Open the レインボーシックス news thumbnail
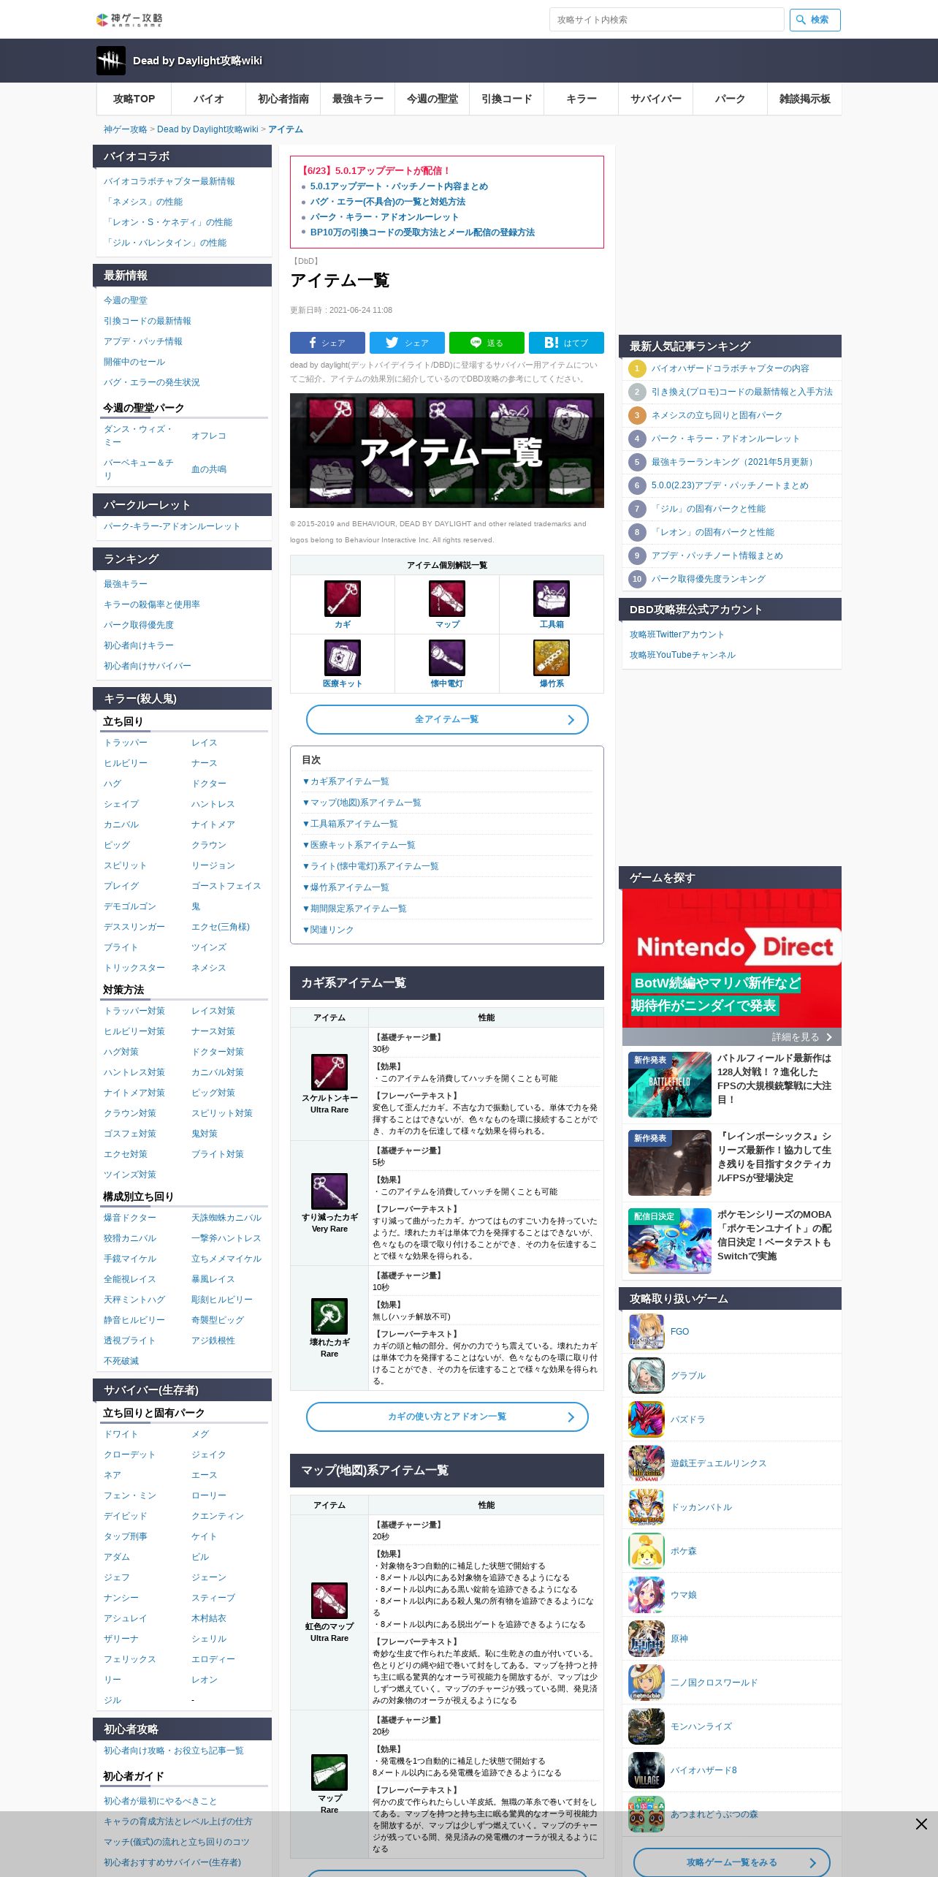The image size is (938, 1877). 670,1163
